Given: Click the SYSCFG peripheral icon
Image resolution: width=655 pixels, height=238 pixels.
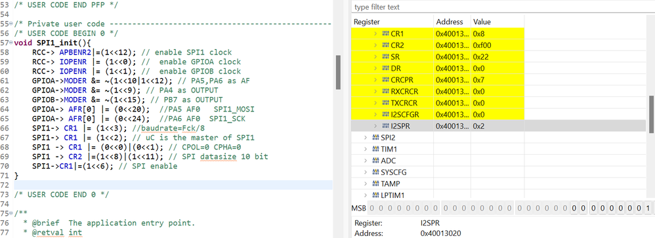Looking at the screenshot, I should point(375,172).
